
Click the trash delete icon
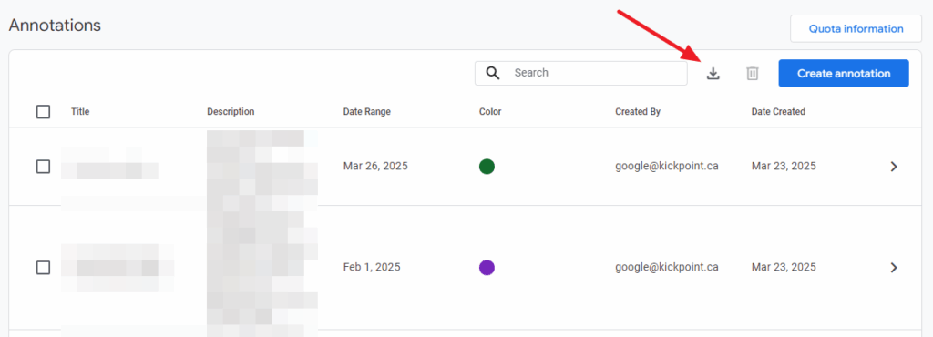click(x=753, y=74)
